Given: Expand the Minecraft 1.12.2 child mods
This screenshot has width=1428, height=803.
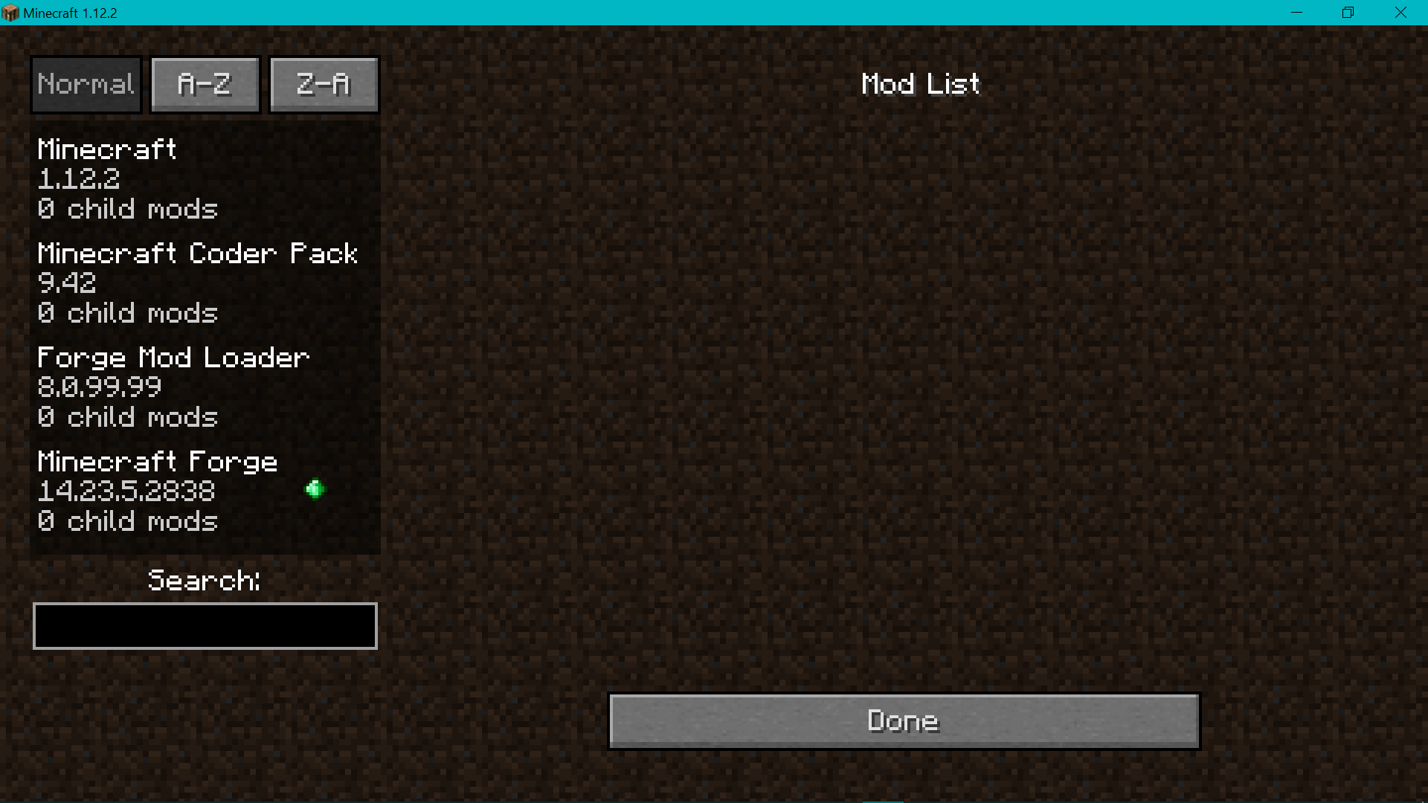Looking at the screenshot, I should [x=205, y=178].
